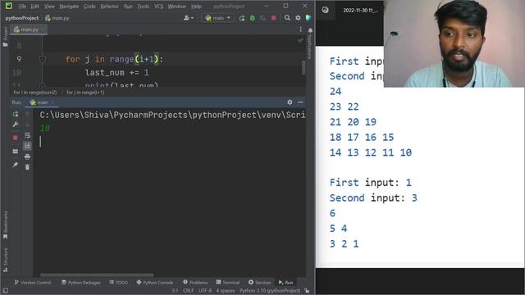525x295 pixels.
Task: Click the editor vertical scrollbar
Action: pos(304,67)
